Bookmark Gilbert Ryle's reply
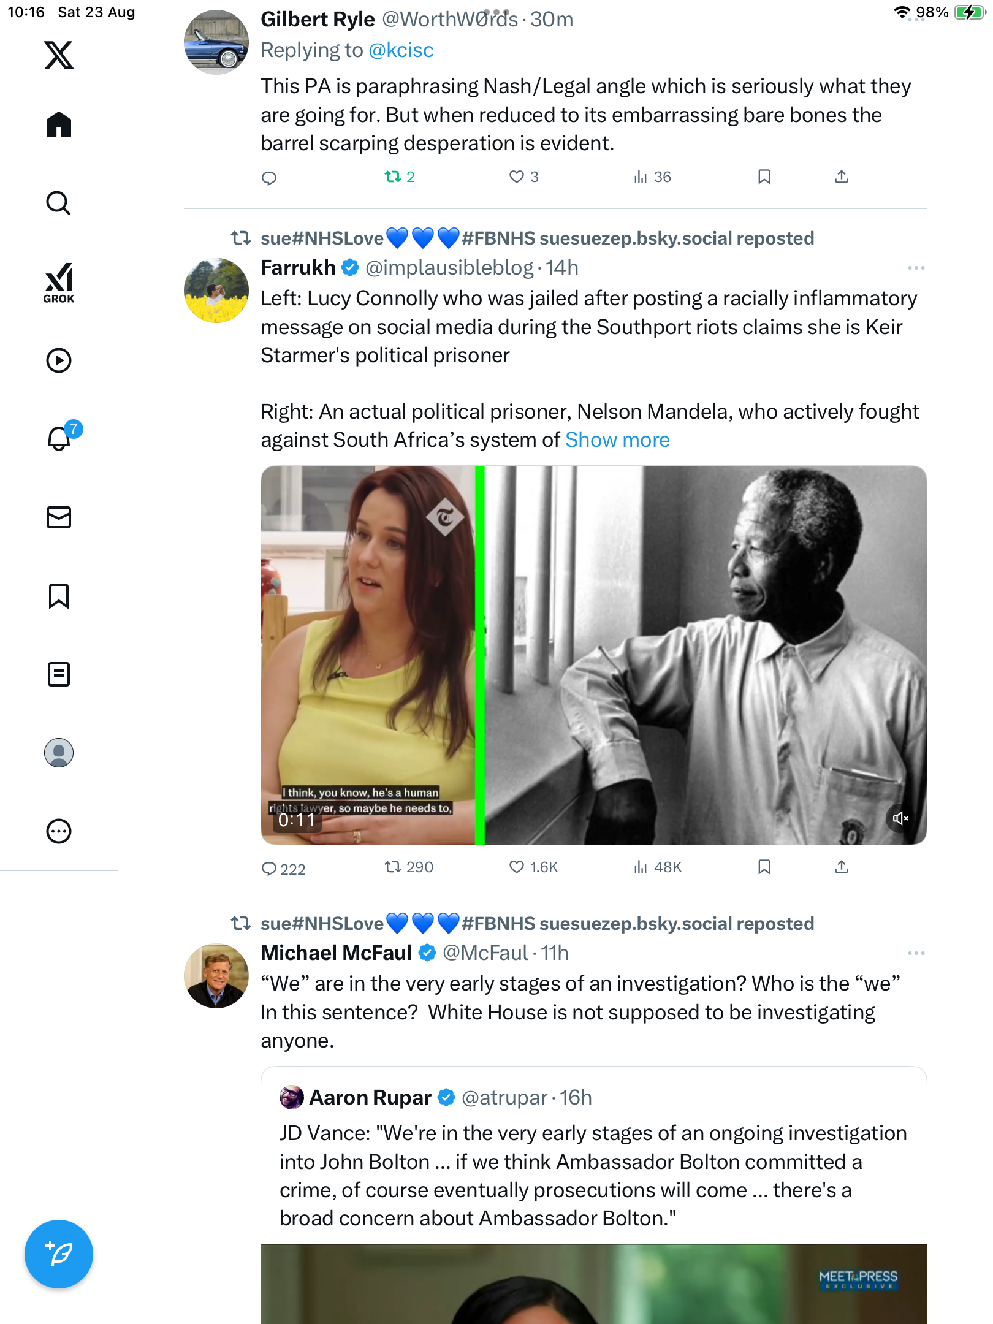Screen dimensions: 993x1324 [x=764, y=177]
